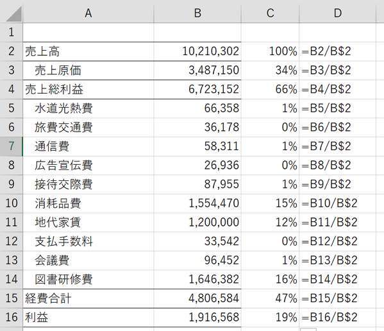Screen dimensions: 384x331
Task: Select row 16 header
Action: [12, 318]
